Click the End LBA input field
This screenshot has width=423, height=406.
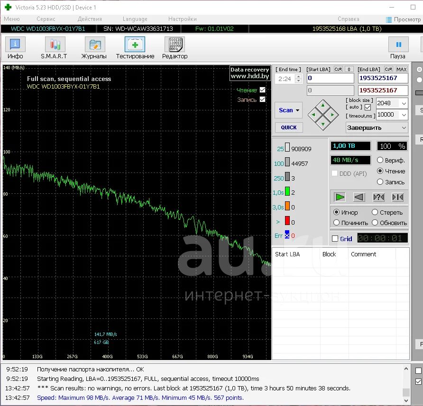click(x=383, y=78)
